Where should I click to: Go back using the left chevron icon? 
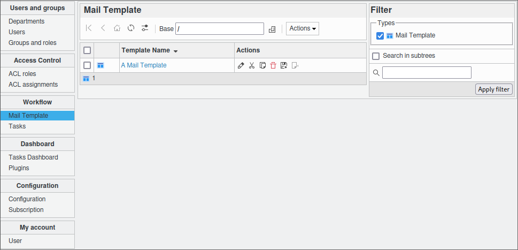pos(103,28)
